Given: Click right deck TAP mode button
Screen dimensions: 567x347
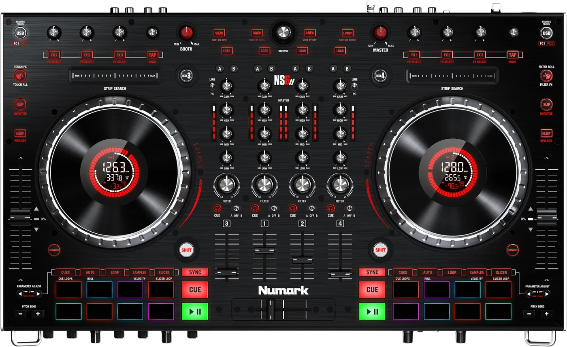Looking at the screenshot, I should [x=513, y=55].
